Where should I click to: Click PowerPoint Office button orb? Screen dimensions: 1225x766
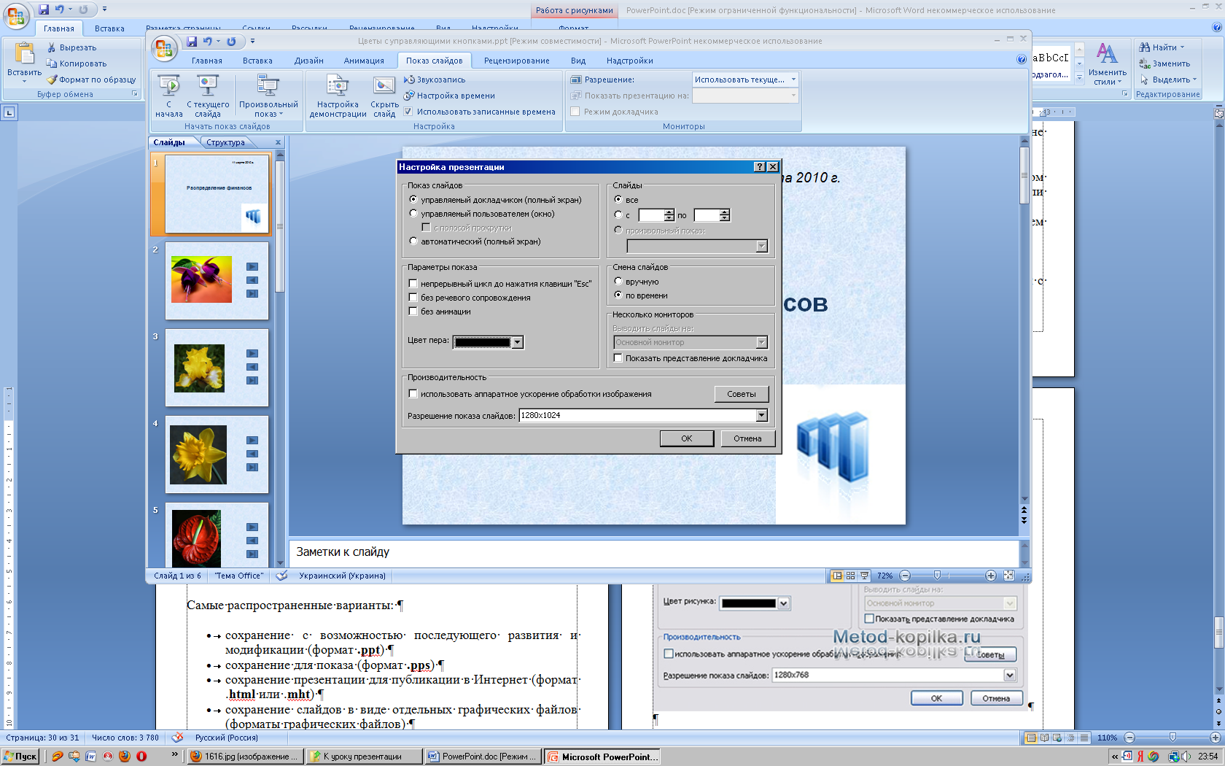tap(164, 49)
